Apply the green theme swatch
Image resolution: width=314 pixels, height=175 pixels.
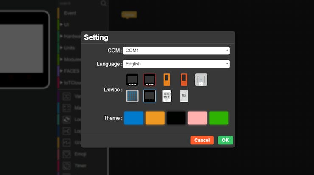pyautogui.click(x=219, y=118)
